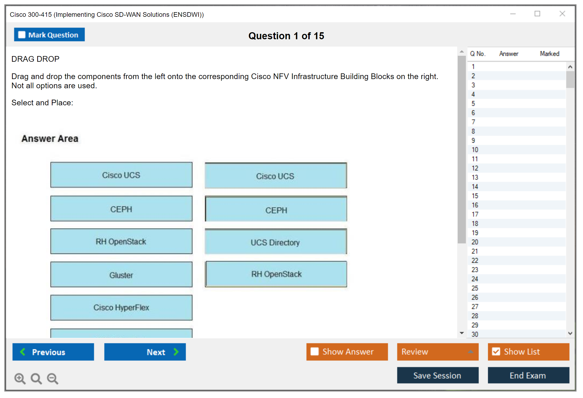Click the green left chevron on the Previous button
583x398 pixels.
point(23,352)
